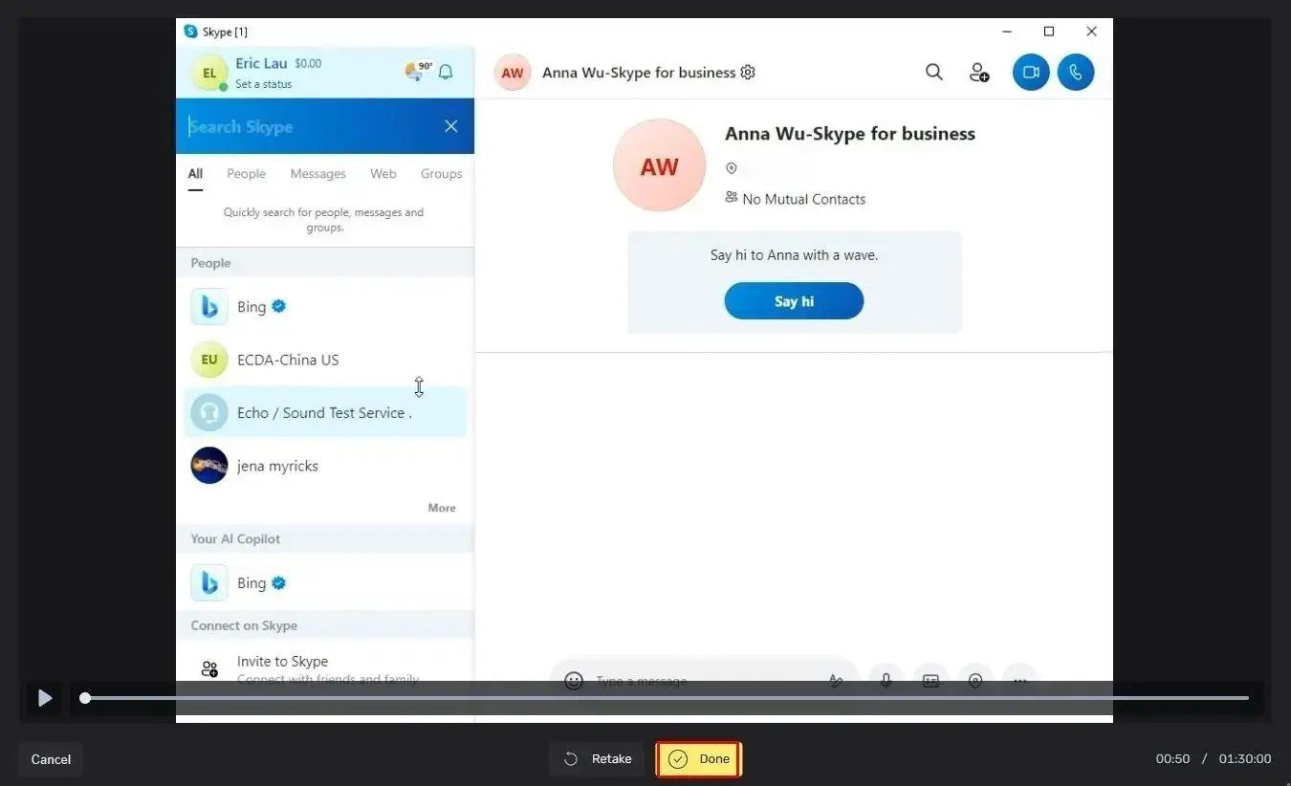Screen dimensions: 1291x786
Task: Share your location in the chat
Action: (x=974, y=680)
